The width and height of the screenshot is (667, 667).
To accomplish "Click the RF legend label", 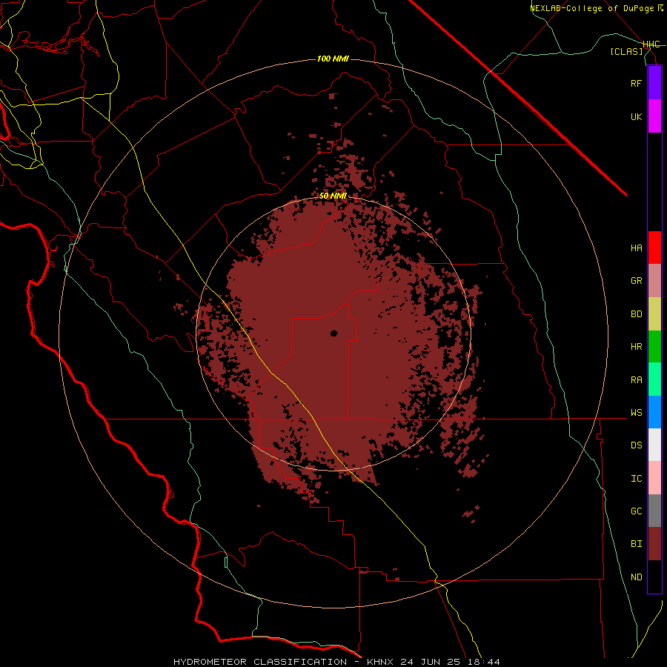I will (636, 83).
